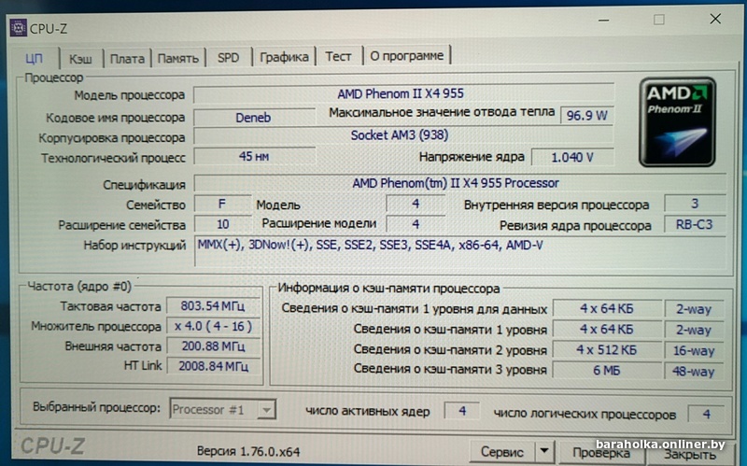
Task: Click the 2008.84 МГц HT Link value
Action: pyautogui.click(x=213, y=366)
